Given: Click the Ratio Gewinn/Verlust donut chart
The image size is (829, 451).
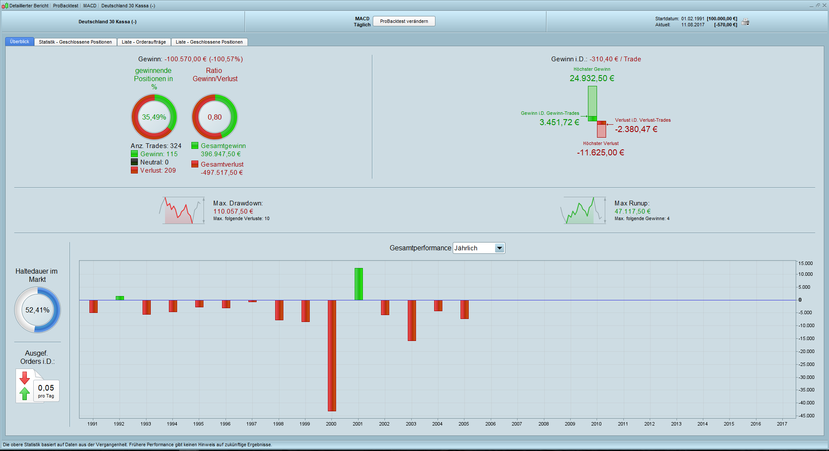Looking at the screenshot, I should pyautogui.click(x=215, y=117).
